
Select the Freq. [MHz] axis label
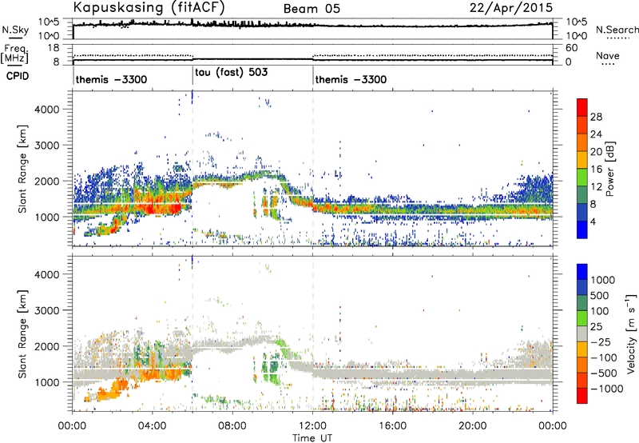click(14, 54)
